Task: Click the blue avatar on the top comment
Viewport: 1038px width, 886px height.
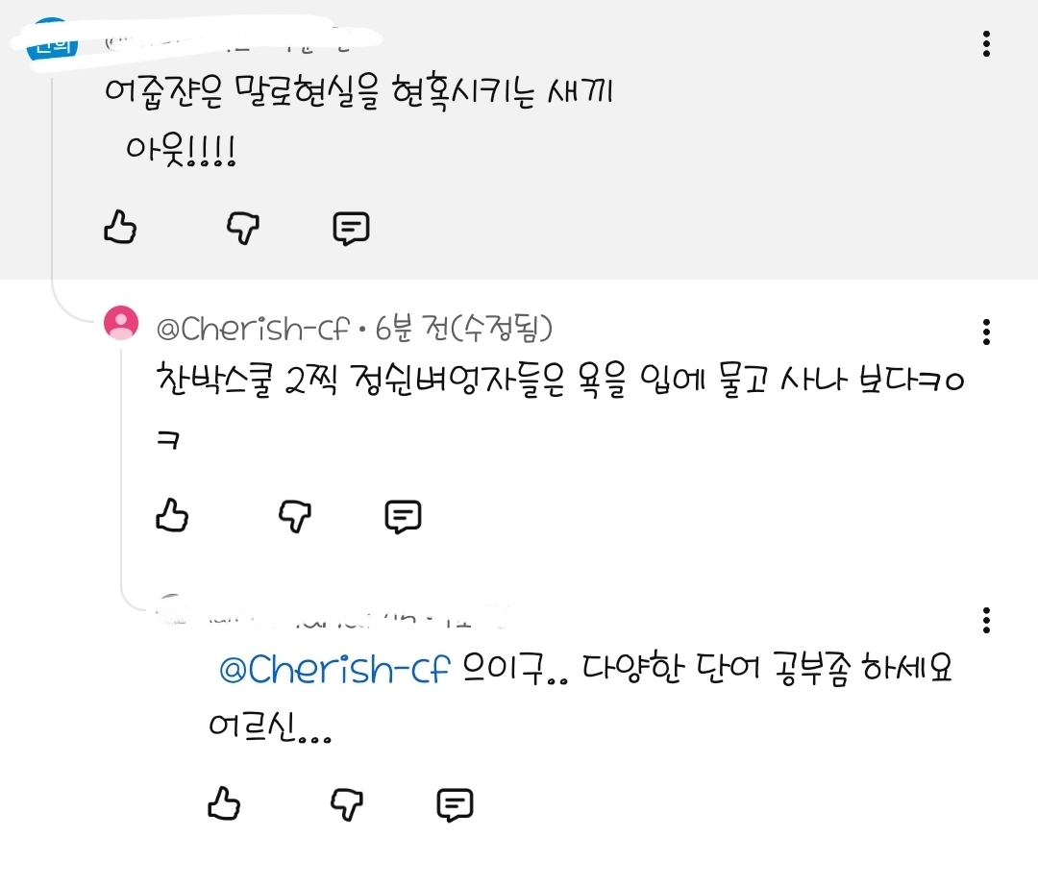Action: click(x=49, y=42)
